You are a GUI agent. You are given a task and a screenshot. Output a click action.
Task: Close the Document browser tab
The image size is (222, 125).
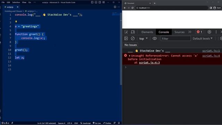(x=150, y=3)
